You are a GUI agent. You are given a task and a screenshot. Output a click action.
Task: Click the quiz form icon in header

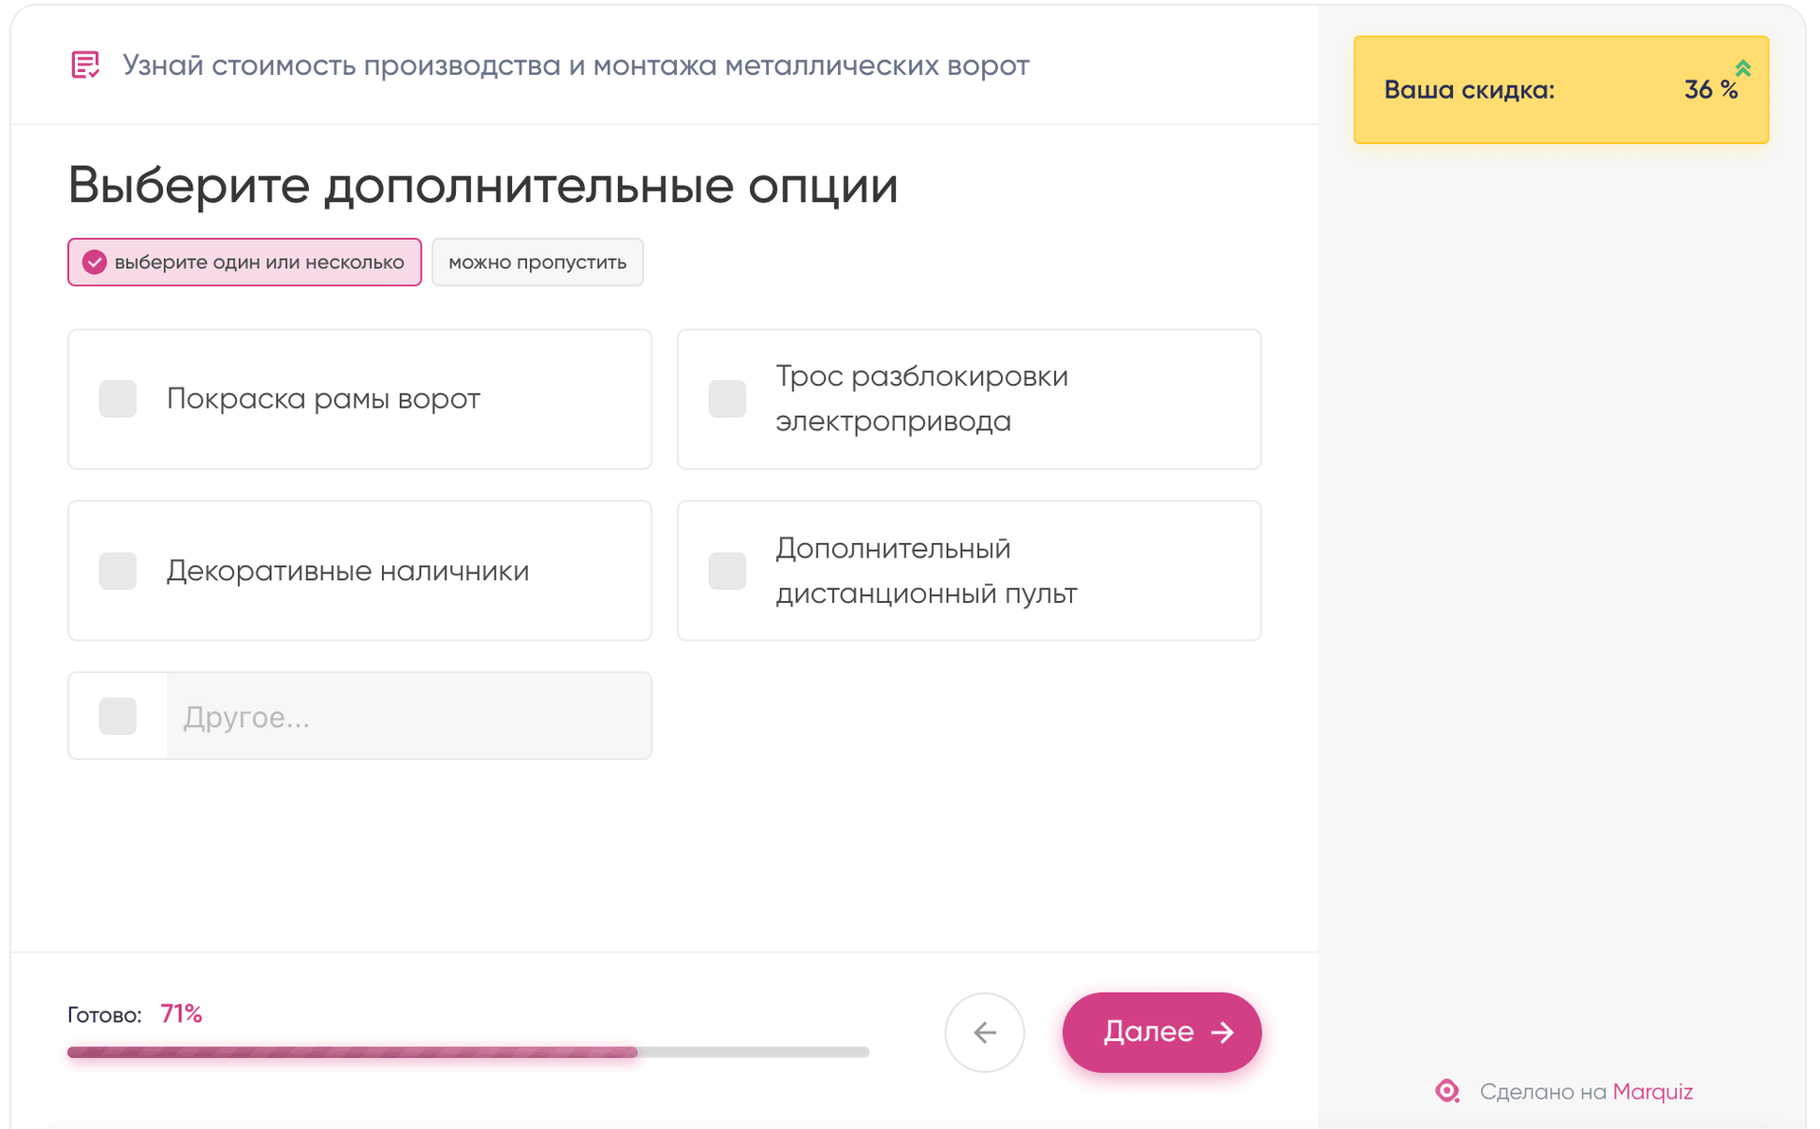tap(85, 64)
